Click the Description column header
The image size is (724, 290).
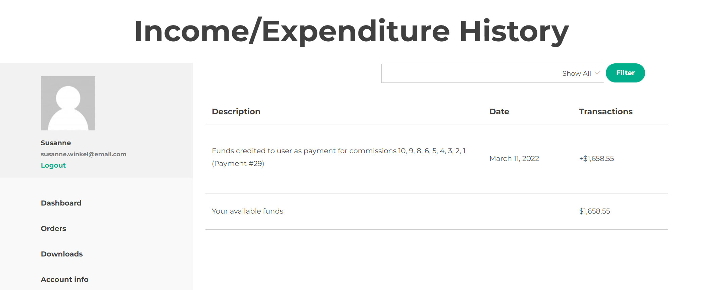pos(236,112)
